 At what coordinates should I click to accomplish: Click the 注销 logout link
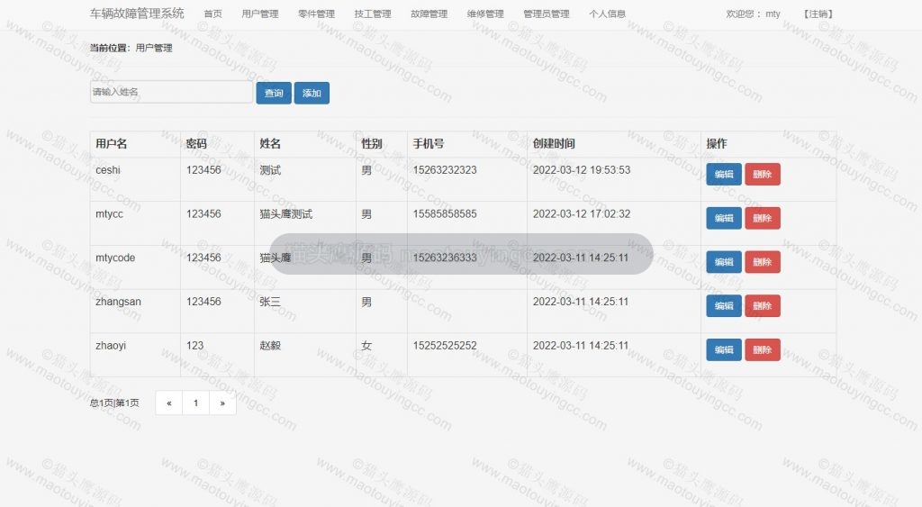coord(818,14)
